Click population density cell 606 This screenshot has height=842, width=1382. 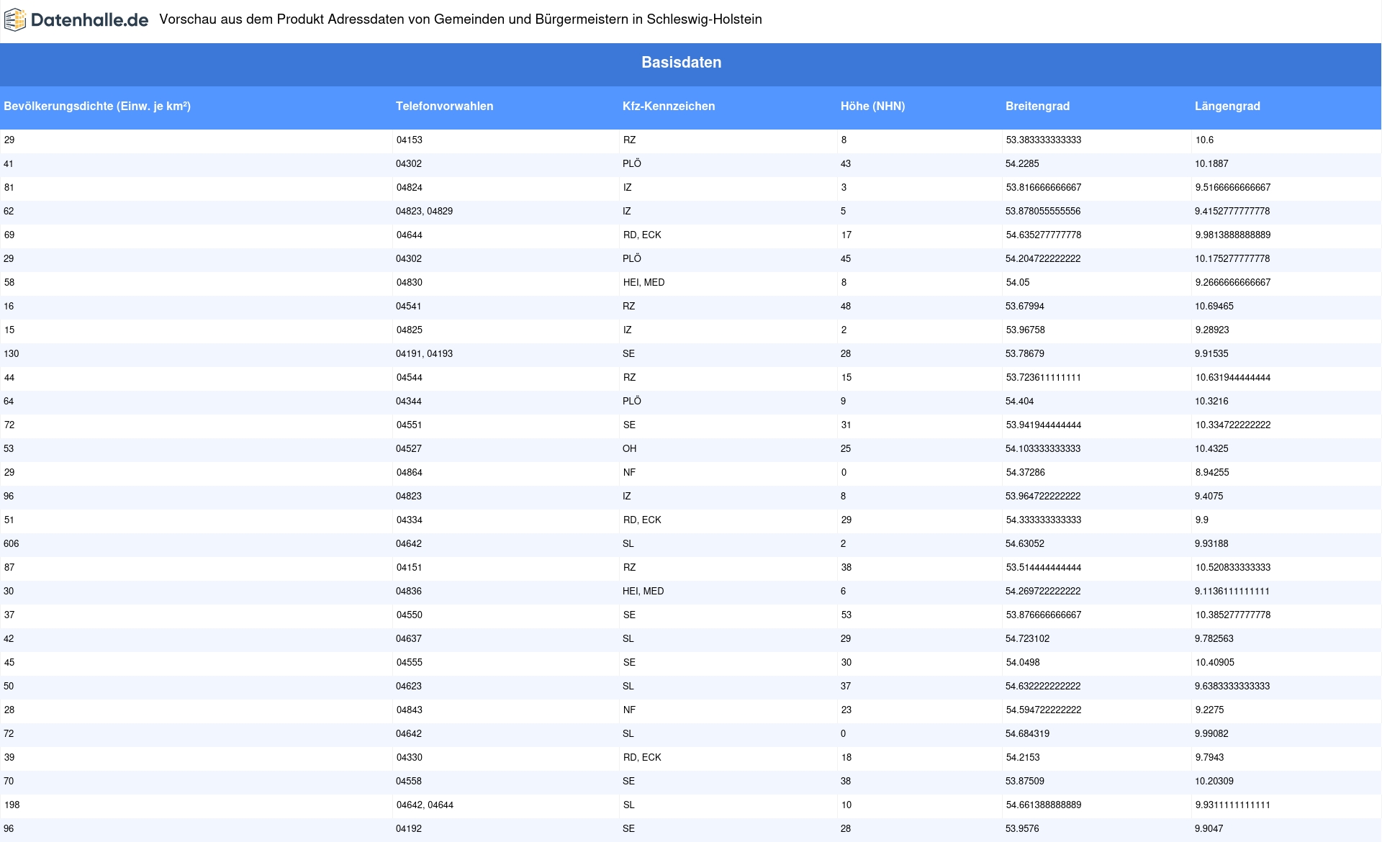12,544
